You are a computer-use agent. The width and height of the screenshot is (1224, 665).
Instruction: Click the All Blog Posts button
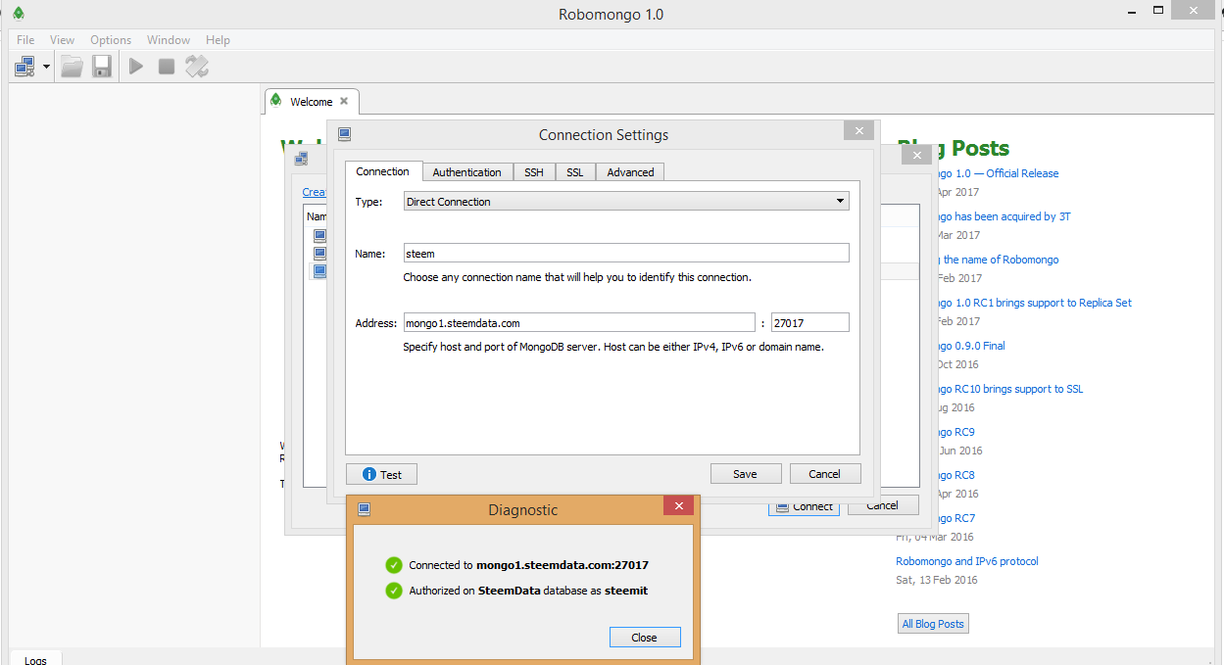pos(934,624)
